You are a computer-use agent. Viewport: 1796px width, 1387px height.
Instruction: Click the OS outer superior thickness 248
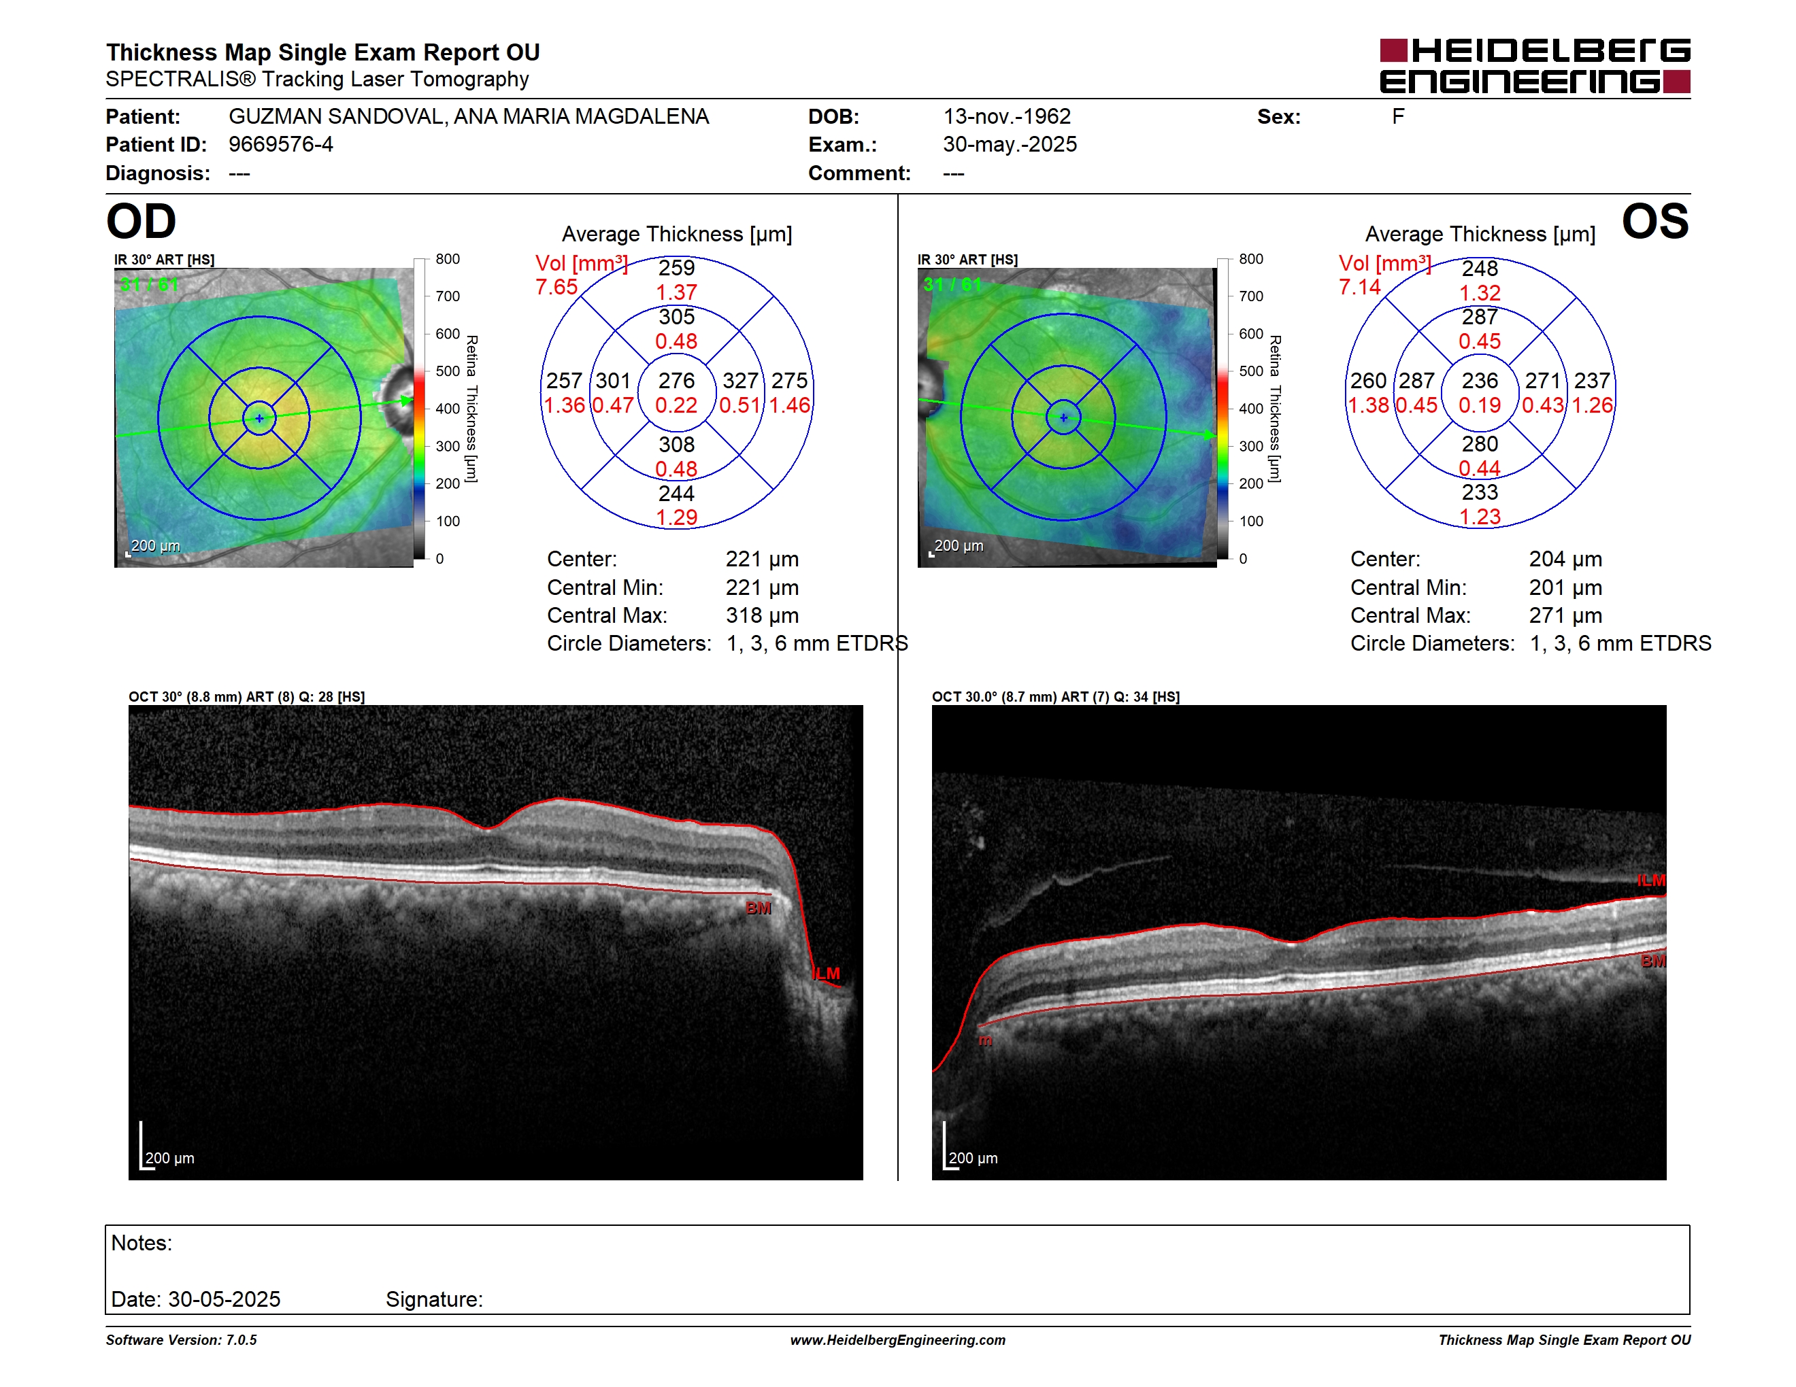click(x=1480, y=268)
